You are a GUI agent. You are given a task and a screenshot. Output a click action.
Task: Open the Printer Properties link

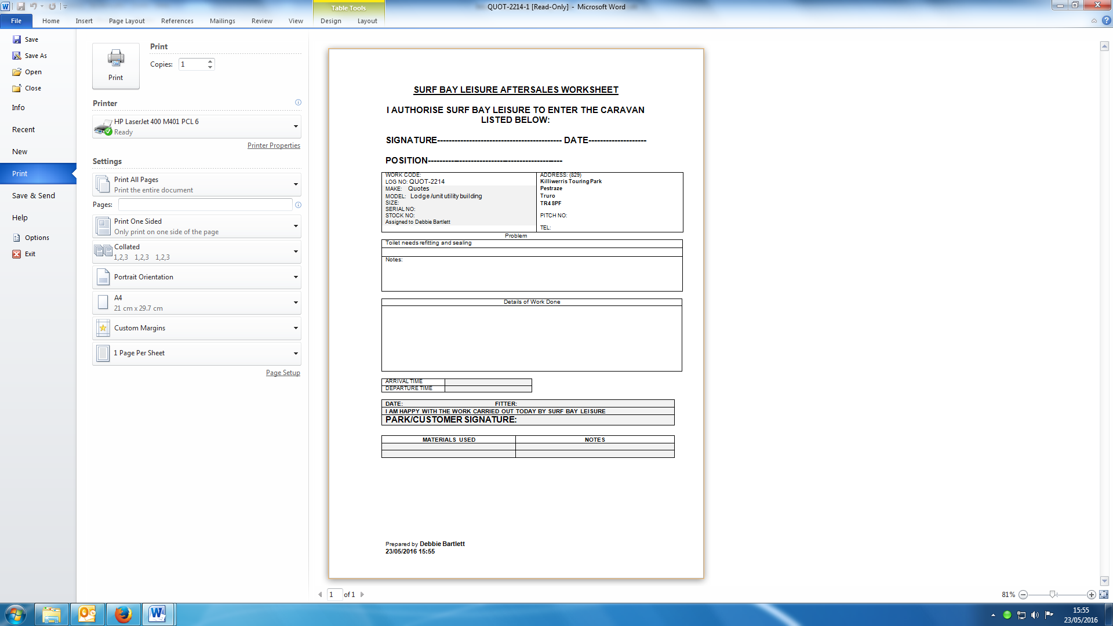pos(274,145)
